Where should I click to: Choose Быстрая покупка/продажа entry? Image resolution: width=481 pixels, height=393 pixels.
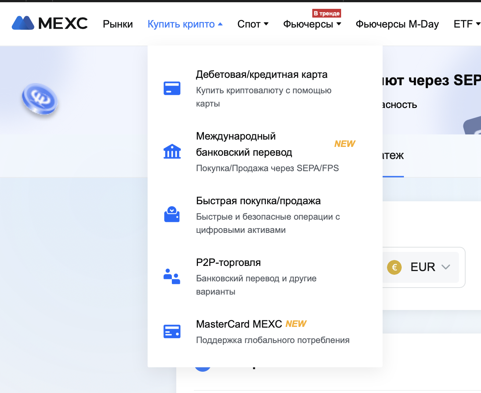click(x=258, y=201)
